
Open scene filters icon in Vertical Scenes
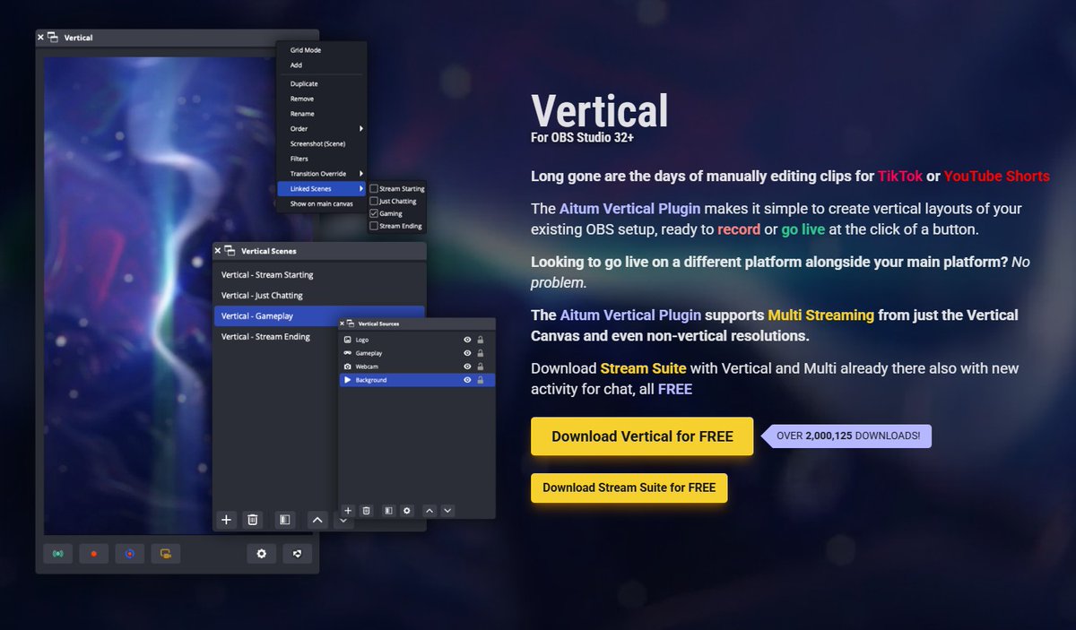coord(284,520)
